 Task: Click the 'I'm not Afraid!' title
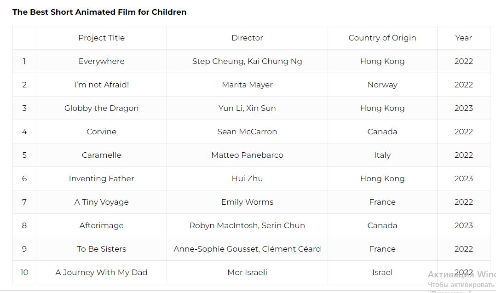pyautogui.click(x=101, y=85)
